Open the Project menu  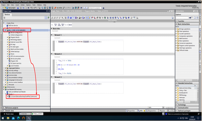pos(3,5)
